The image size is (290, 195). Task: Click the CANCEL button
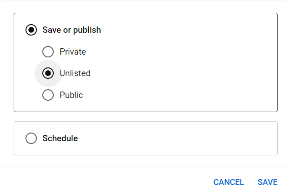pos(229,182)
